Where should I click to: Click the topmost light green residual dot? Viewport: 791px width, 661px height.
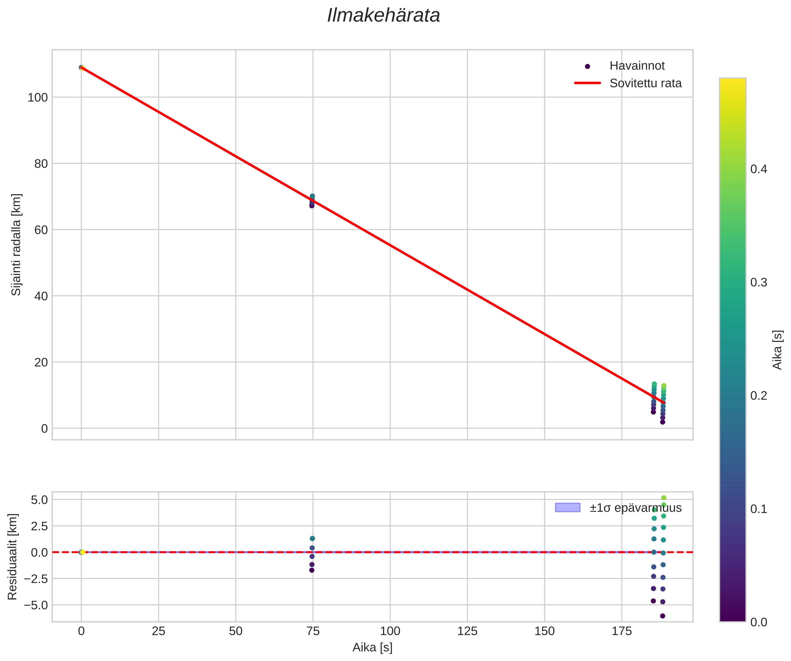pyautogui.click(x=664, y=498)
